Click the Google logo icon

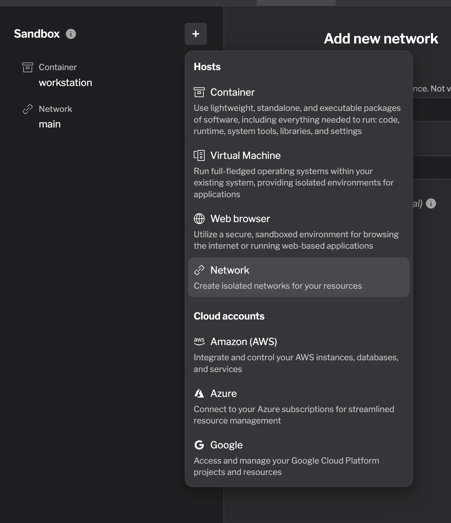(199, 445)
